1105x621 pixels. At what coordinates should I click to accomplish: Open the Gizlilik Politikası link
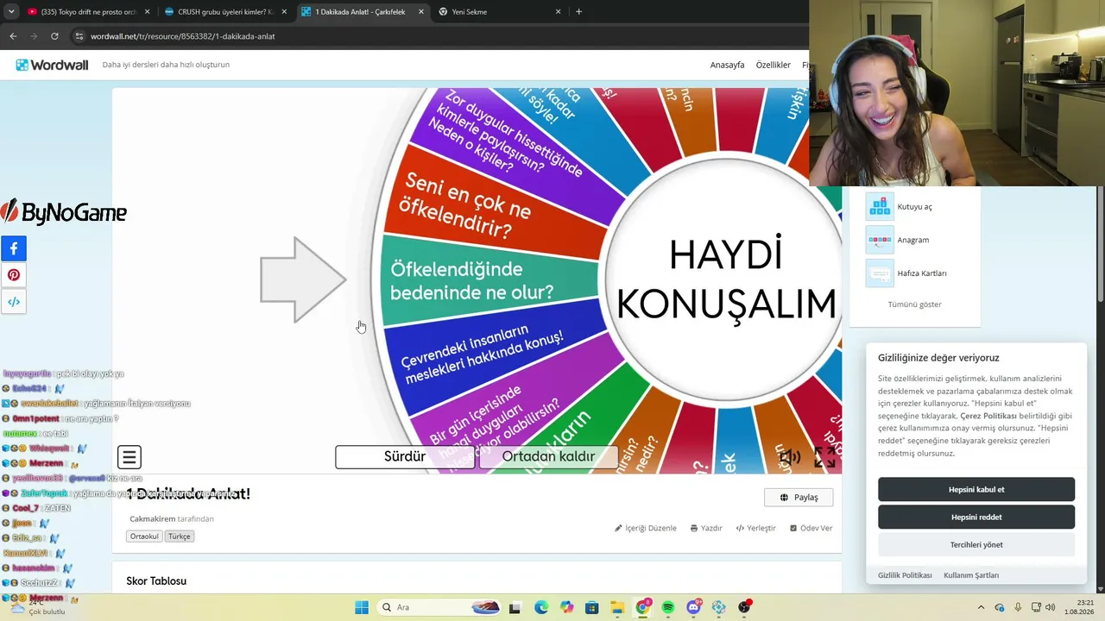pyautogui.click(x=905, y=575)
